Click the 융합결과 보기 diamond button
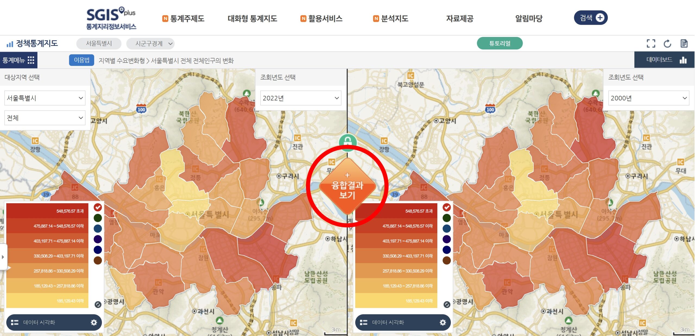 pyautogui.click(x=347, y=186)
